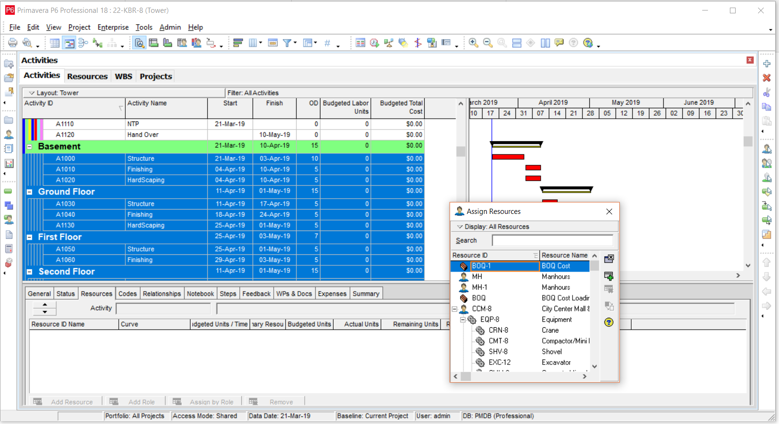
Task: Collapse the Ground Floor WBS band
Action: point(30,192)
